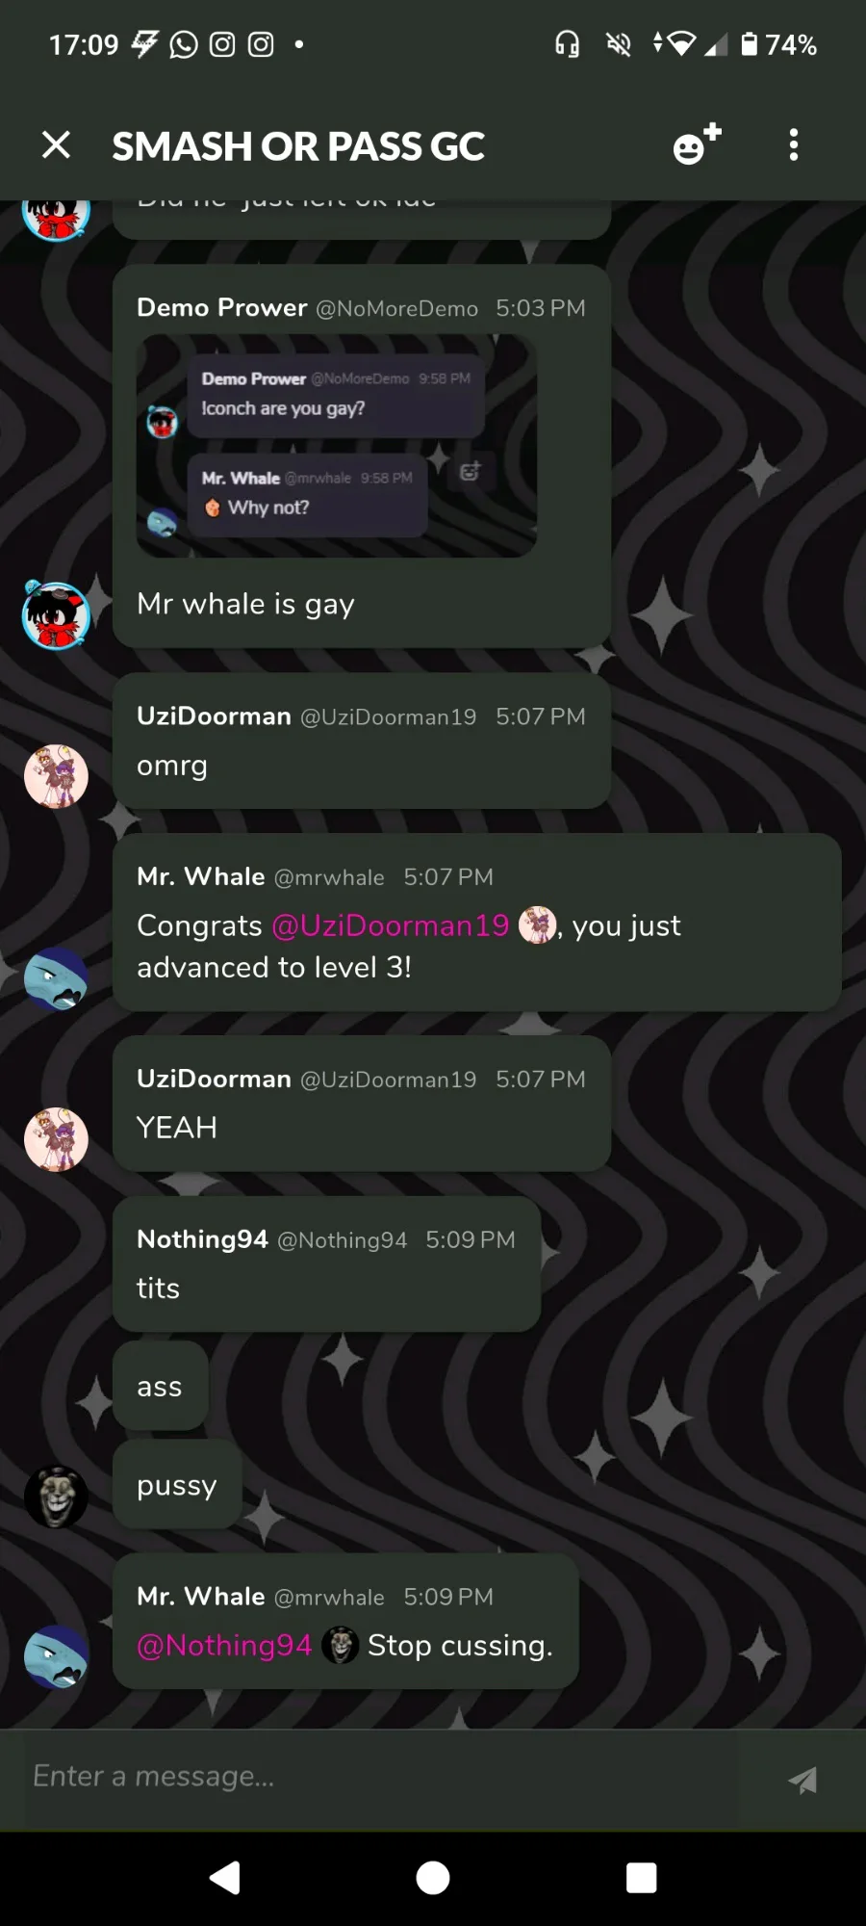The width and height of the screenshot is (866, 1926).
Task: Tap UziDoorman's avatar next to 'YEAH'
Action: [x=56, y=1139]
